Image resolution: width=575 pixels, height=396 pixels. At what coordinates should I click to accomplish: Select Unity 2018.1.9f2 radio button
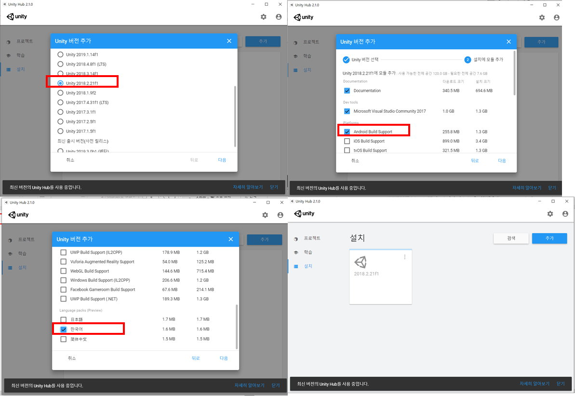pyautogui.click(x=61, y=93)
